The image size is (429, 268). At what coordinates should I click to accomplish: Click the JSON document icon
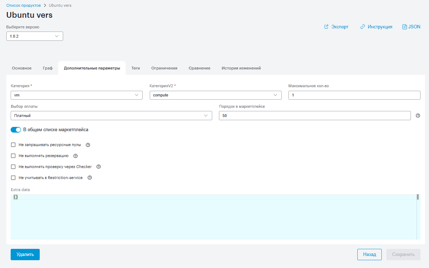[405, 27]
